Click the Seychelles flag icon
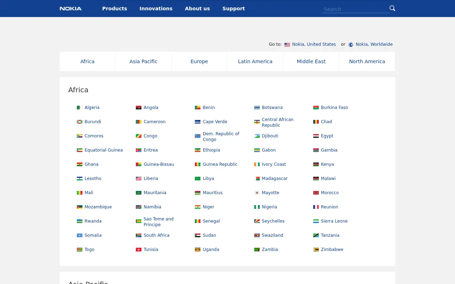The width and height of the screenshot is (455, 284). tap(257, 221)
